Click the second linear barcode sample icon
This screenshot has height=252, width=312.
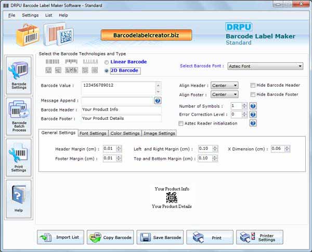[71, 62]
